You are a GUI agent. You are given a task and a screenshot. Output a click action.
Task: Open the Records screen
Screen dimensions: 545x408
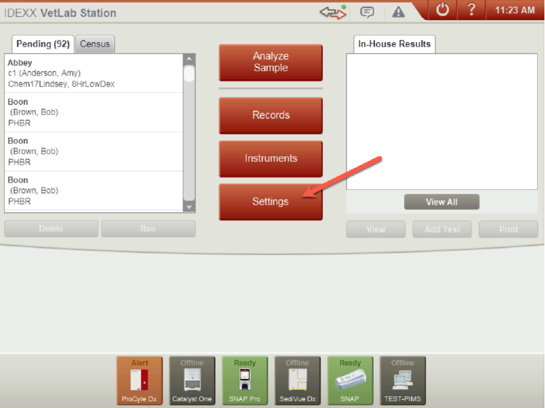[x=271, y=115]
